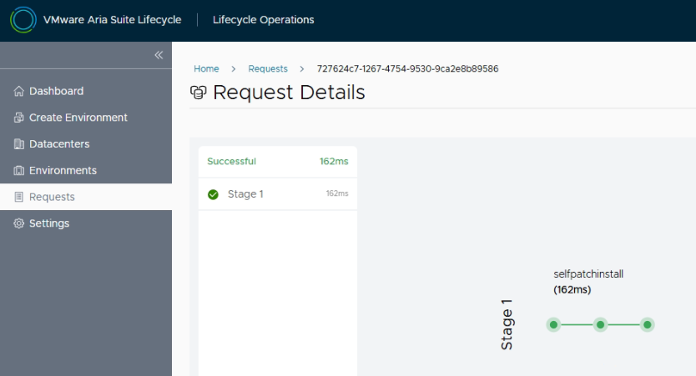Click the middle green pipeline node

click(x=599, y=325)
